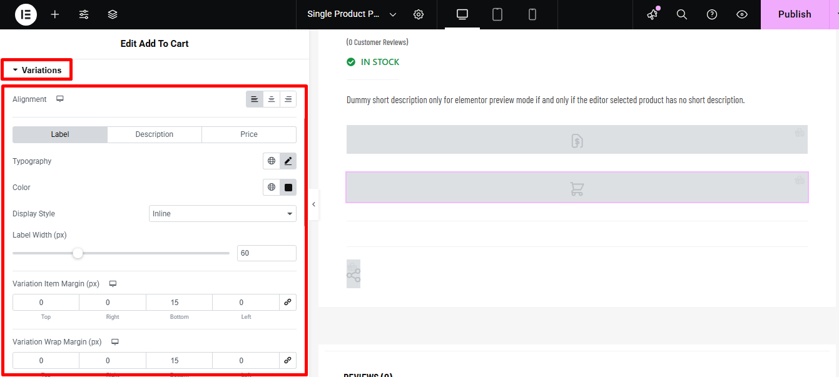Switch to the Price tab
The image size is (839, 377).
(x=249, y=134)
